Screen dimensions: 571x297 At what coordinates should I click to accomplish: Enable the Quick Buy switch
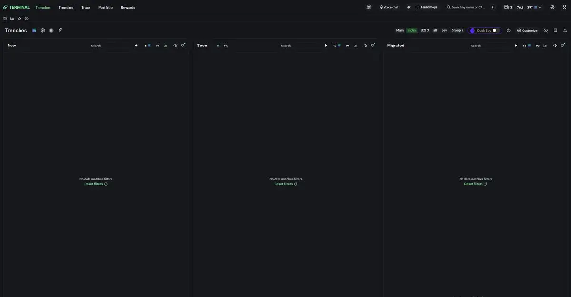496,30
